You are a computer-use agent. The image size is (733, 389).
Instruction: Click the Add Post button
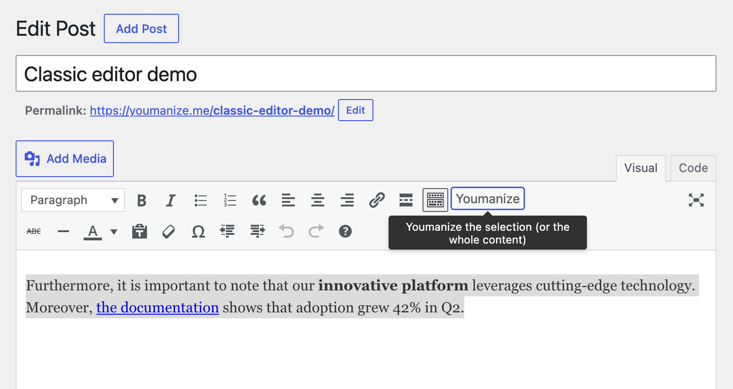pyautogui.click(x=141, y=28)
